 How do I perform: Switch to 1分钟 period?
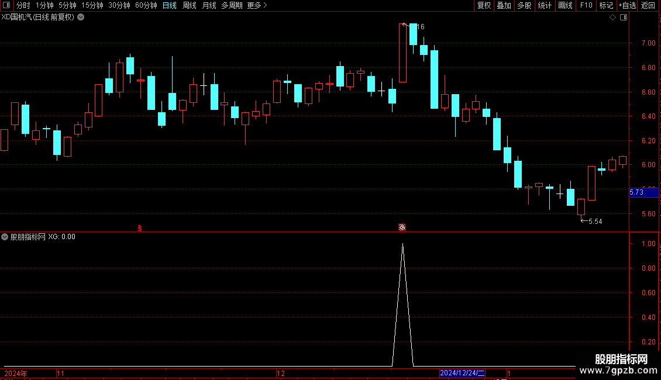44,5
